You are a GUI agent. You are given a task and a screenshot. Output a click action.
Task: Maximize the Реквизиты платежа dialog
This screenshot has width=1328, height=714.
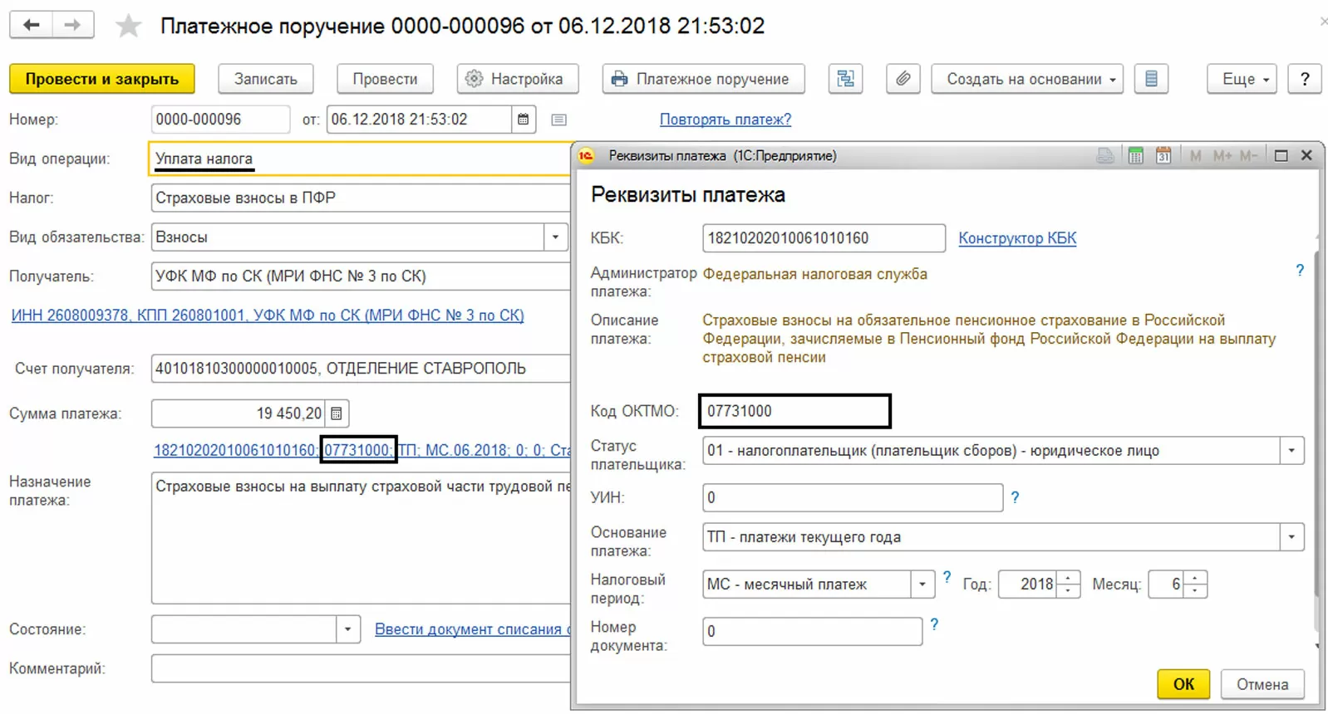coord(1281,155)
